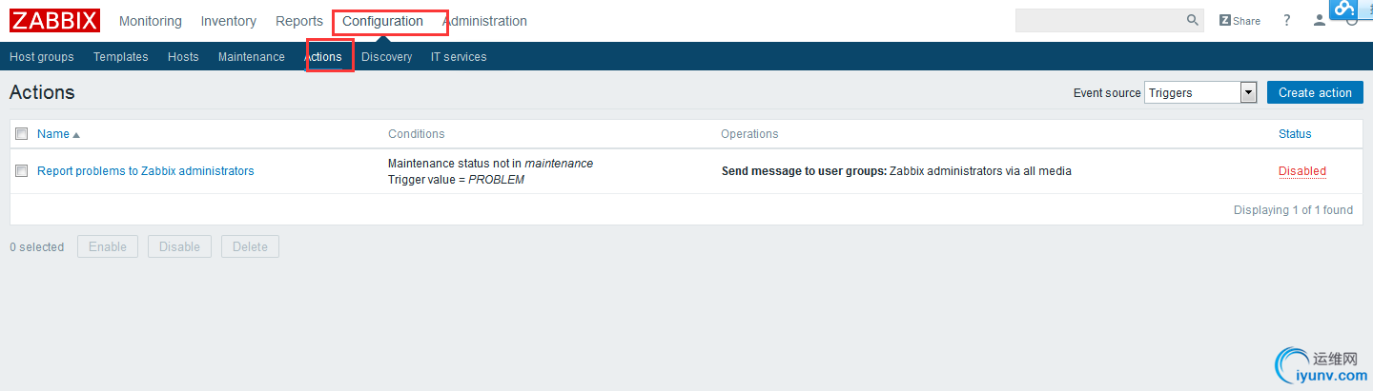
Task: Go to the Hosts submenu tab
Action: coord(183,57)
